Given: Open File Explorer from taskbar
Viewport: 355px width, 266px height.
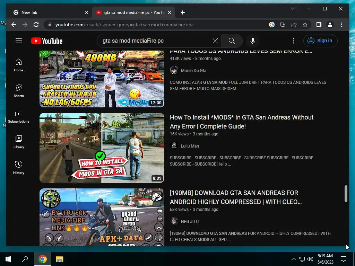Looking at the screenshot, I should pos(59,259).
